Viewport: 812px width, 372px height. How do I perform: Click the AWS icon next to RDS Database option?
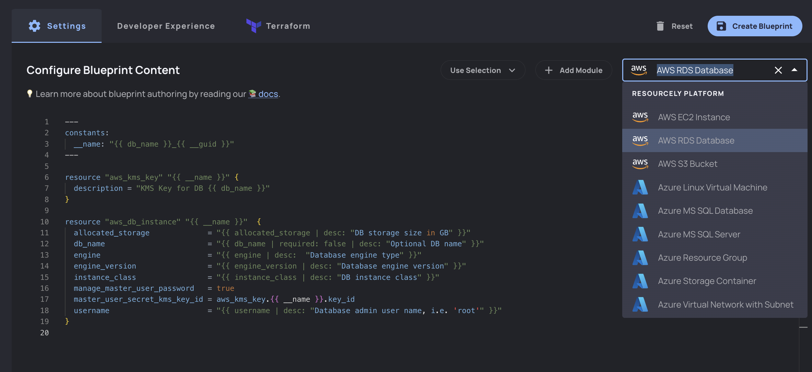[x=640, y=140]
